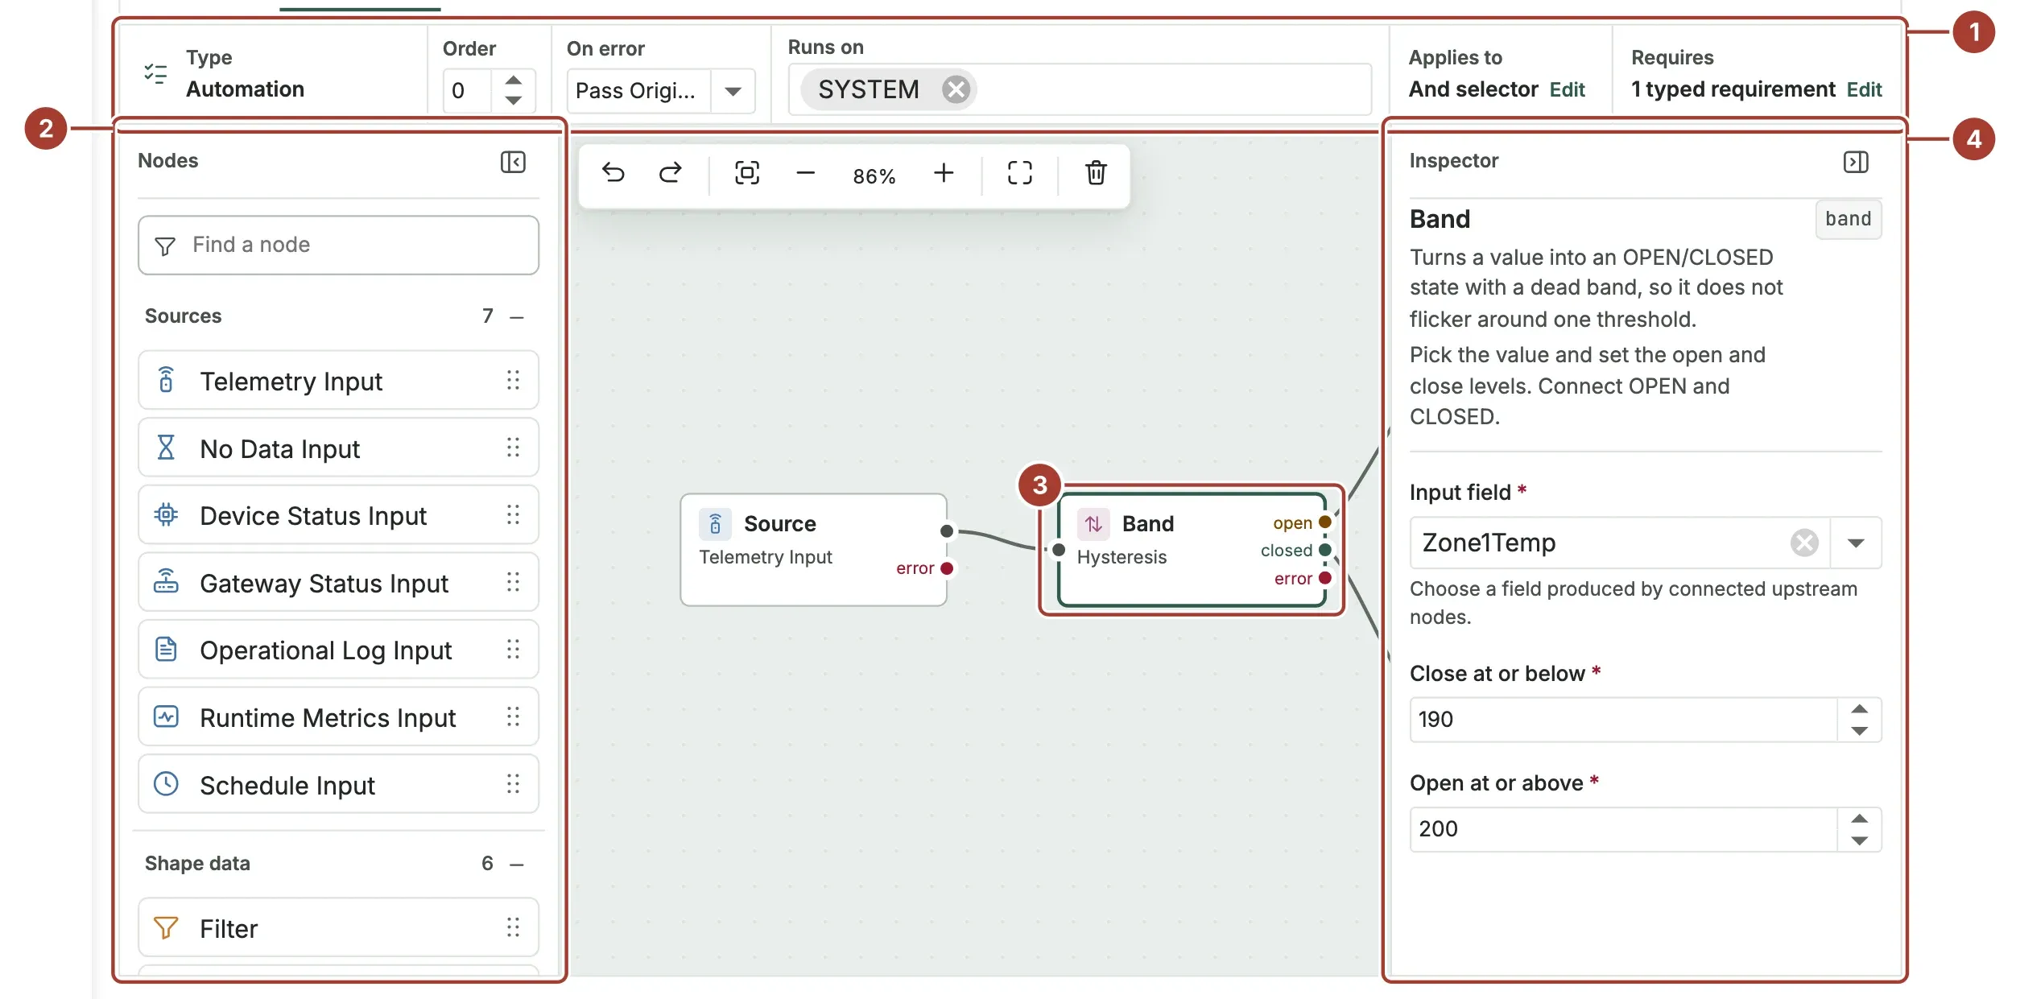Screen dimensions: 2020x999
Task: Toggle fullscreen canvas mode
Action: 1019,173
